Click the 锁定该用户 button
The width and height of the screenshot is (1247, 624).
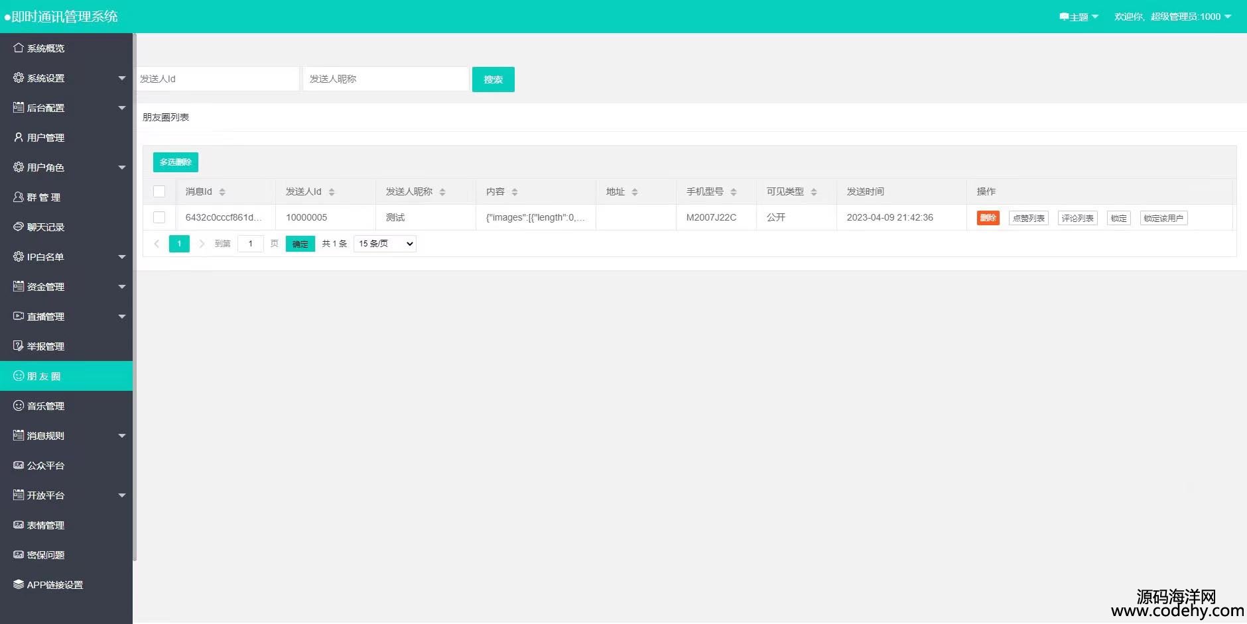[x=1163, y=218]
